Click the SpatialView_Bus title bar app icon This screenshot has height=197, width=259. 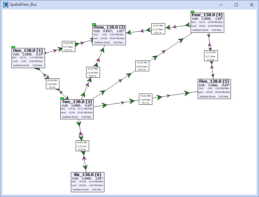pyautogui.click(x=5, y=5)
